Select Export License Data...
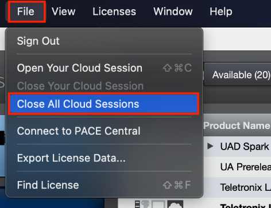Screen dimensions: 271x208 pyautogui.click(x=104, y=158)
